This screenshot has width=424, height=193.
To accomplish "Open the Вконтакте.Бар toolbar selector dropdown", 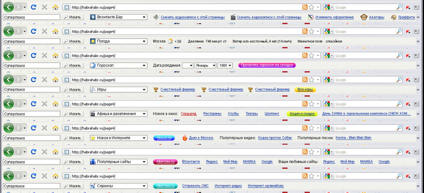I will (118, 17).
